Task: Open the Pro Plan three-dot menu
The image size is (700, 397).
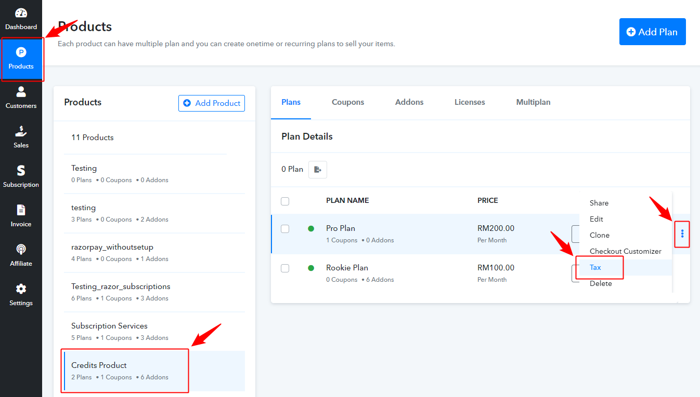Action: [x=682, y=234]
